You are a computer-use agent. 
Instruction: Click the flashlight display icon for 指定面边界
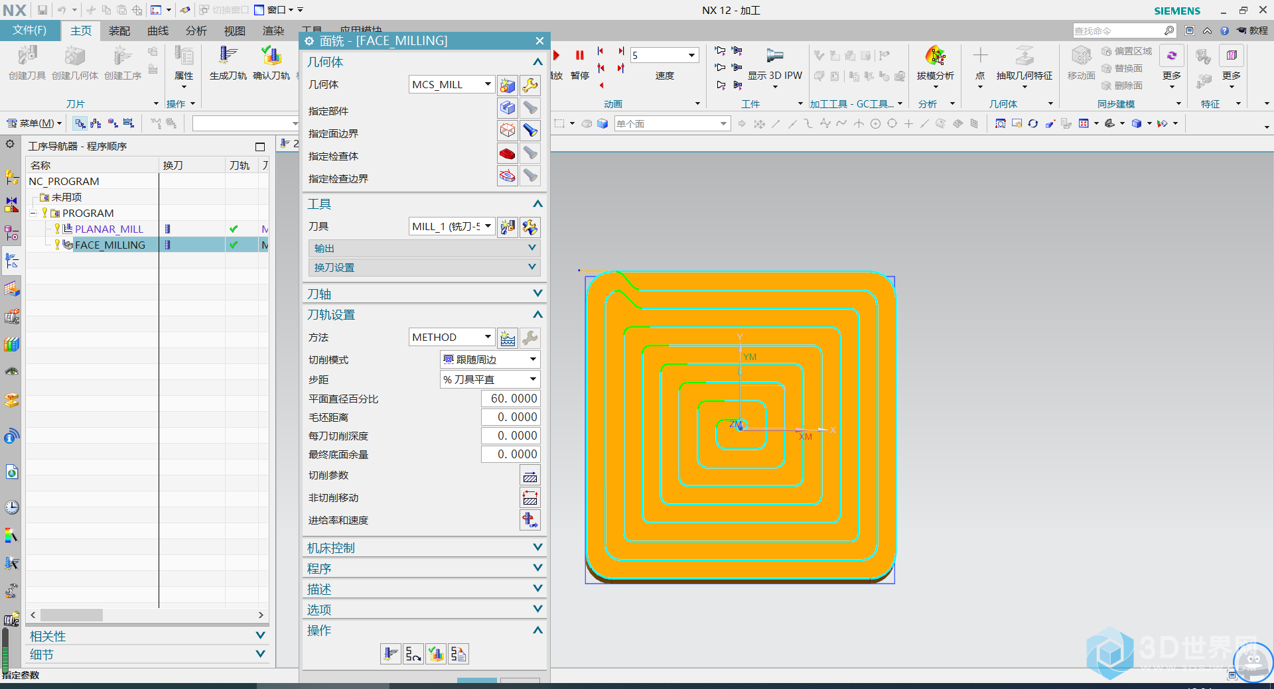pos(530,130)
